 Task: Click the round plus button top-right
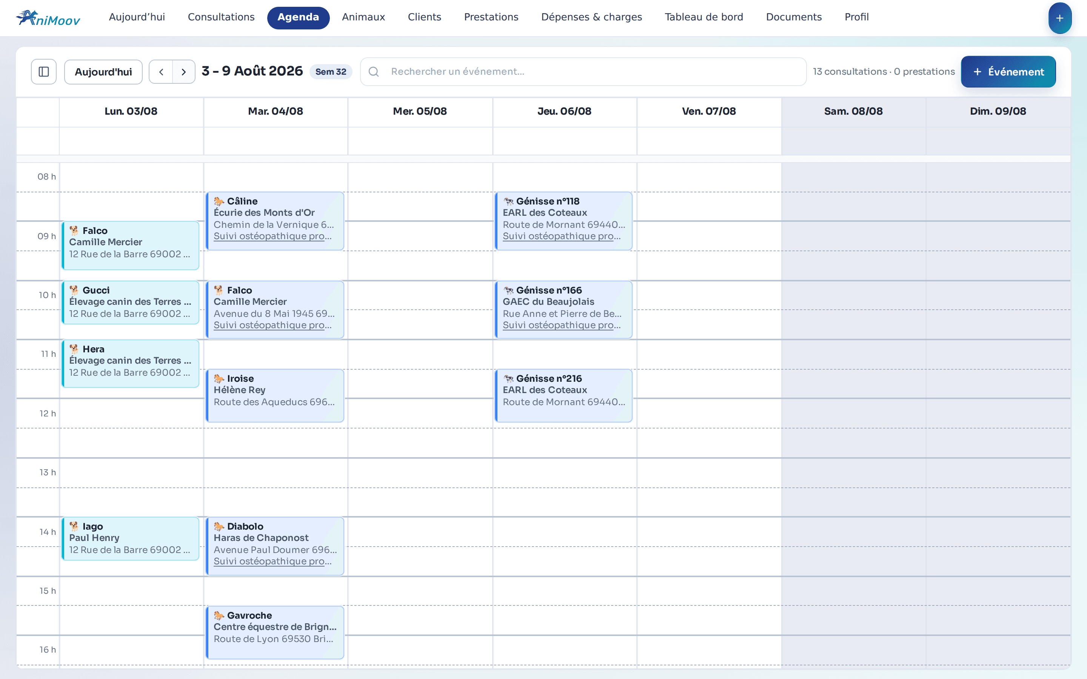point(1059,18)
